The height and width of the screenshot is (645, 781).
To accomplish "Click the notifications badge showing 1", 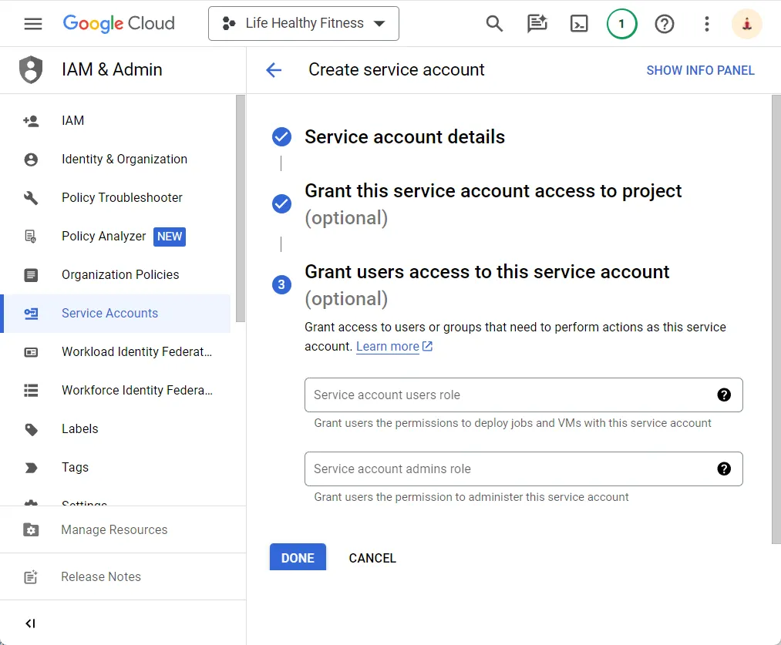I will click(x=621, y=23).
